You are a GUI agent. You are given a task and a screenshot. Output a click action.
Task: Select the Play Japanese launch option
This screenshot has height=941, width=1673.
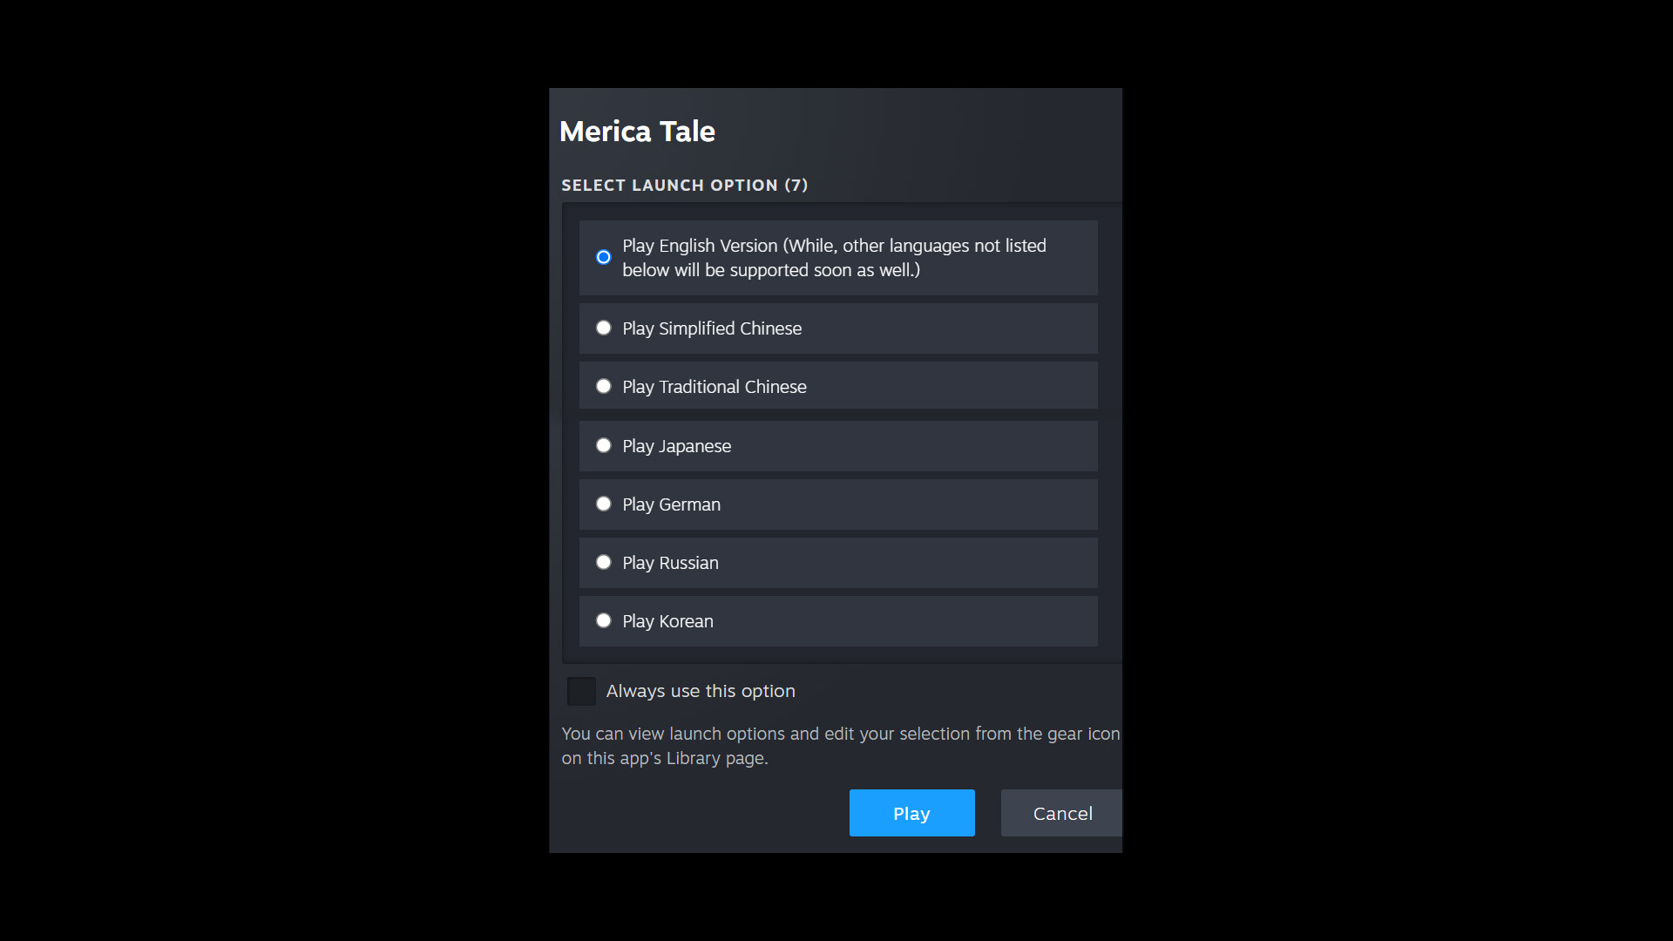603,444
